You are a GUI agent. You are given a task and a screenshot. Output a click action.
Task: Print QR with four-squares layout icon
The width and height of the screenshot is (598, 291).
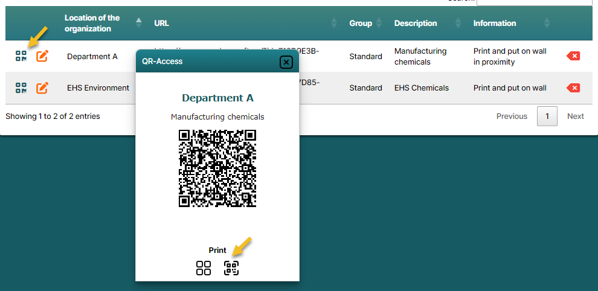click(204, 267)
